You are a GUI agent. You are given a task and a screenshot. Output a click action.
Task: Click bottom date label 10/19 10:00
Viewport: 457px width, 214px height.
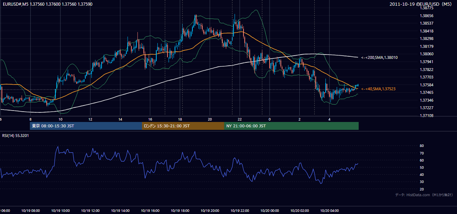(x=60, y=211)
